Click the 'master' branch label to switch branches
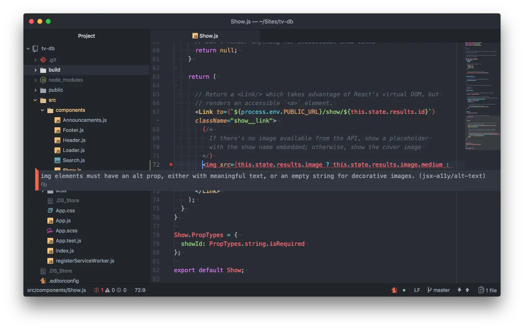Viewport: 524px width, 330px height. tap(441, 290)
